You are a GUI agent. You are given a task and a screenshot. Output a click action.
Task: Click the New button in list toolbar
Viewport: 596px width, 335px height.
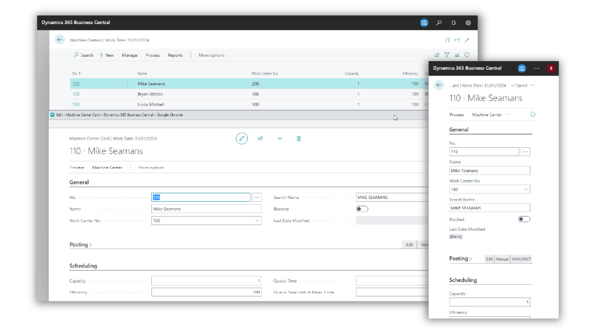[107, 55]
